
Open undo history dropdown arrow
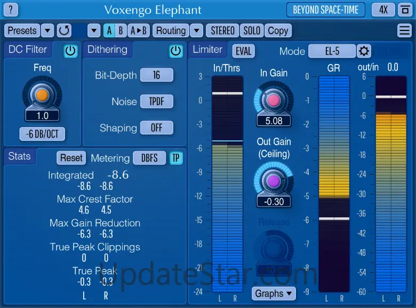[x=94, y=30]
